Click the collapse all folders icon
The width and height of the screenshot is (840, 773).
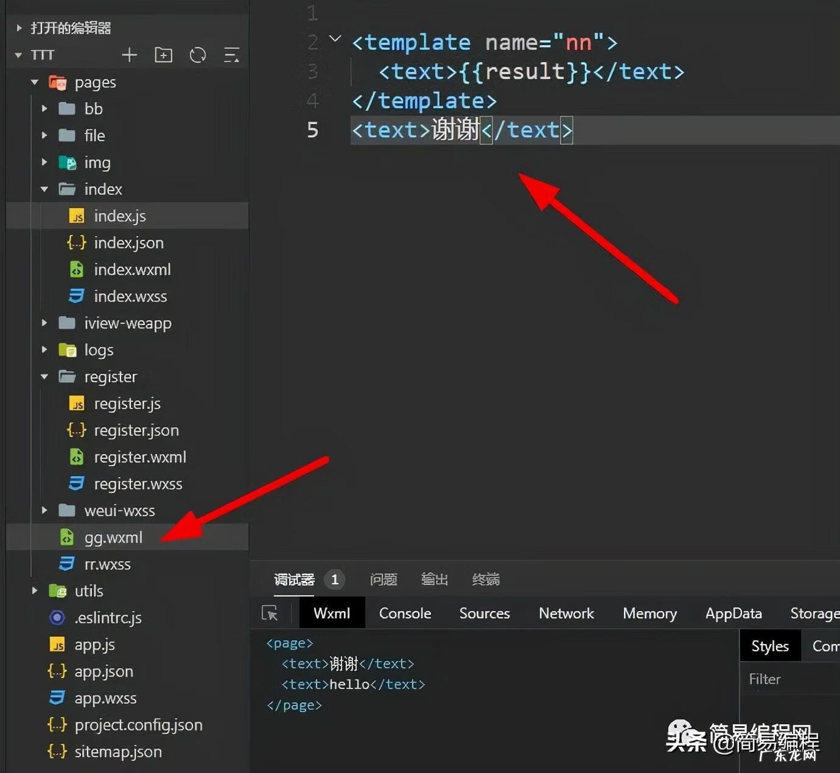[231, 55]
